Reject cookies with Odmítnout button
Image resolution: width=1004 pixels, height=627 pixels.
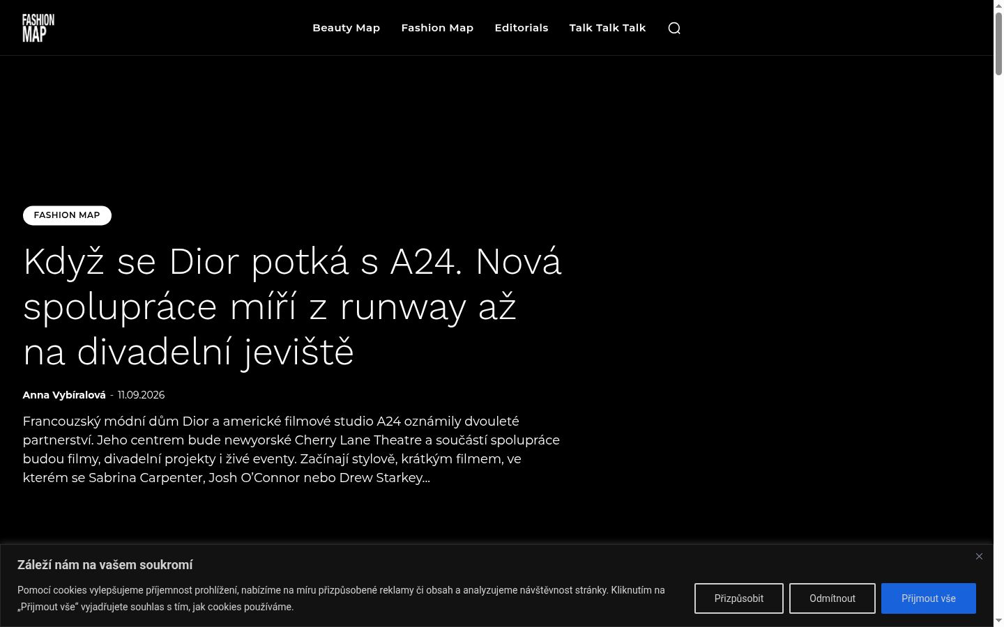tap(832, 598)
